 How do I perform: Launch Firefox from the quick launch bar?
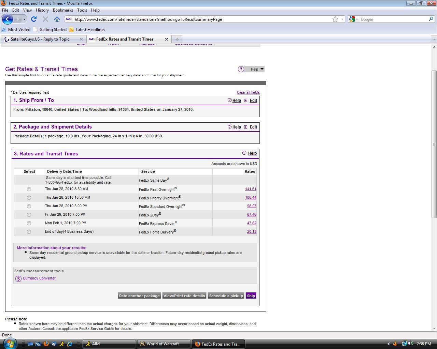coord(46,344)
